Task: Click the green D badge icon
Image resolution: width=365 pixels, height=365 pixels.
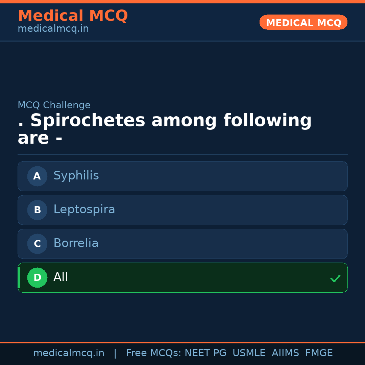Action: point(37,277)
